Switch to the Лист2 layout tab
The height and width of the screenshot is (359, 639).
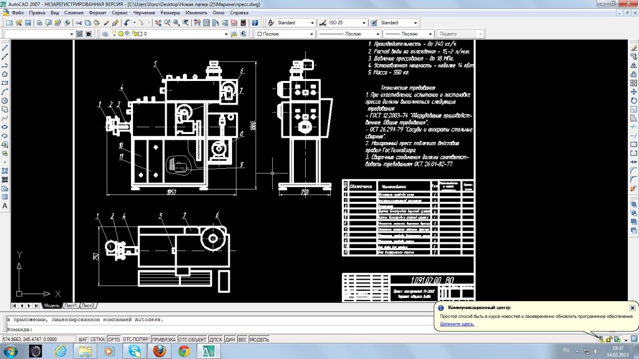88,305
